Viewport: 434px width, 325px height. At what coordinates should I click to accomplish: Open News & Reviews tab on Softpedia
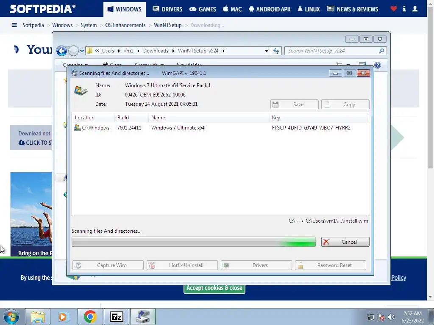pos(352,9)
